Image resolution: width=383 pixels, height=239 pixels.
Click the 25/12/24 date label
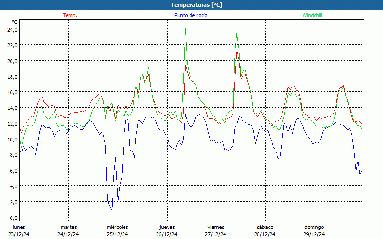pos(117,234)
